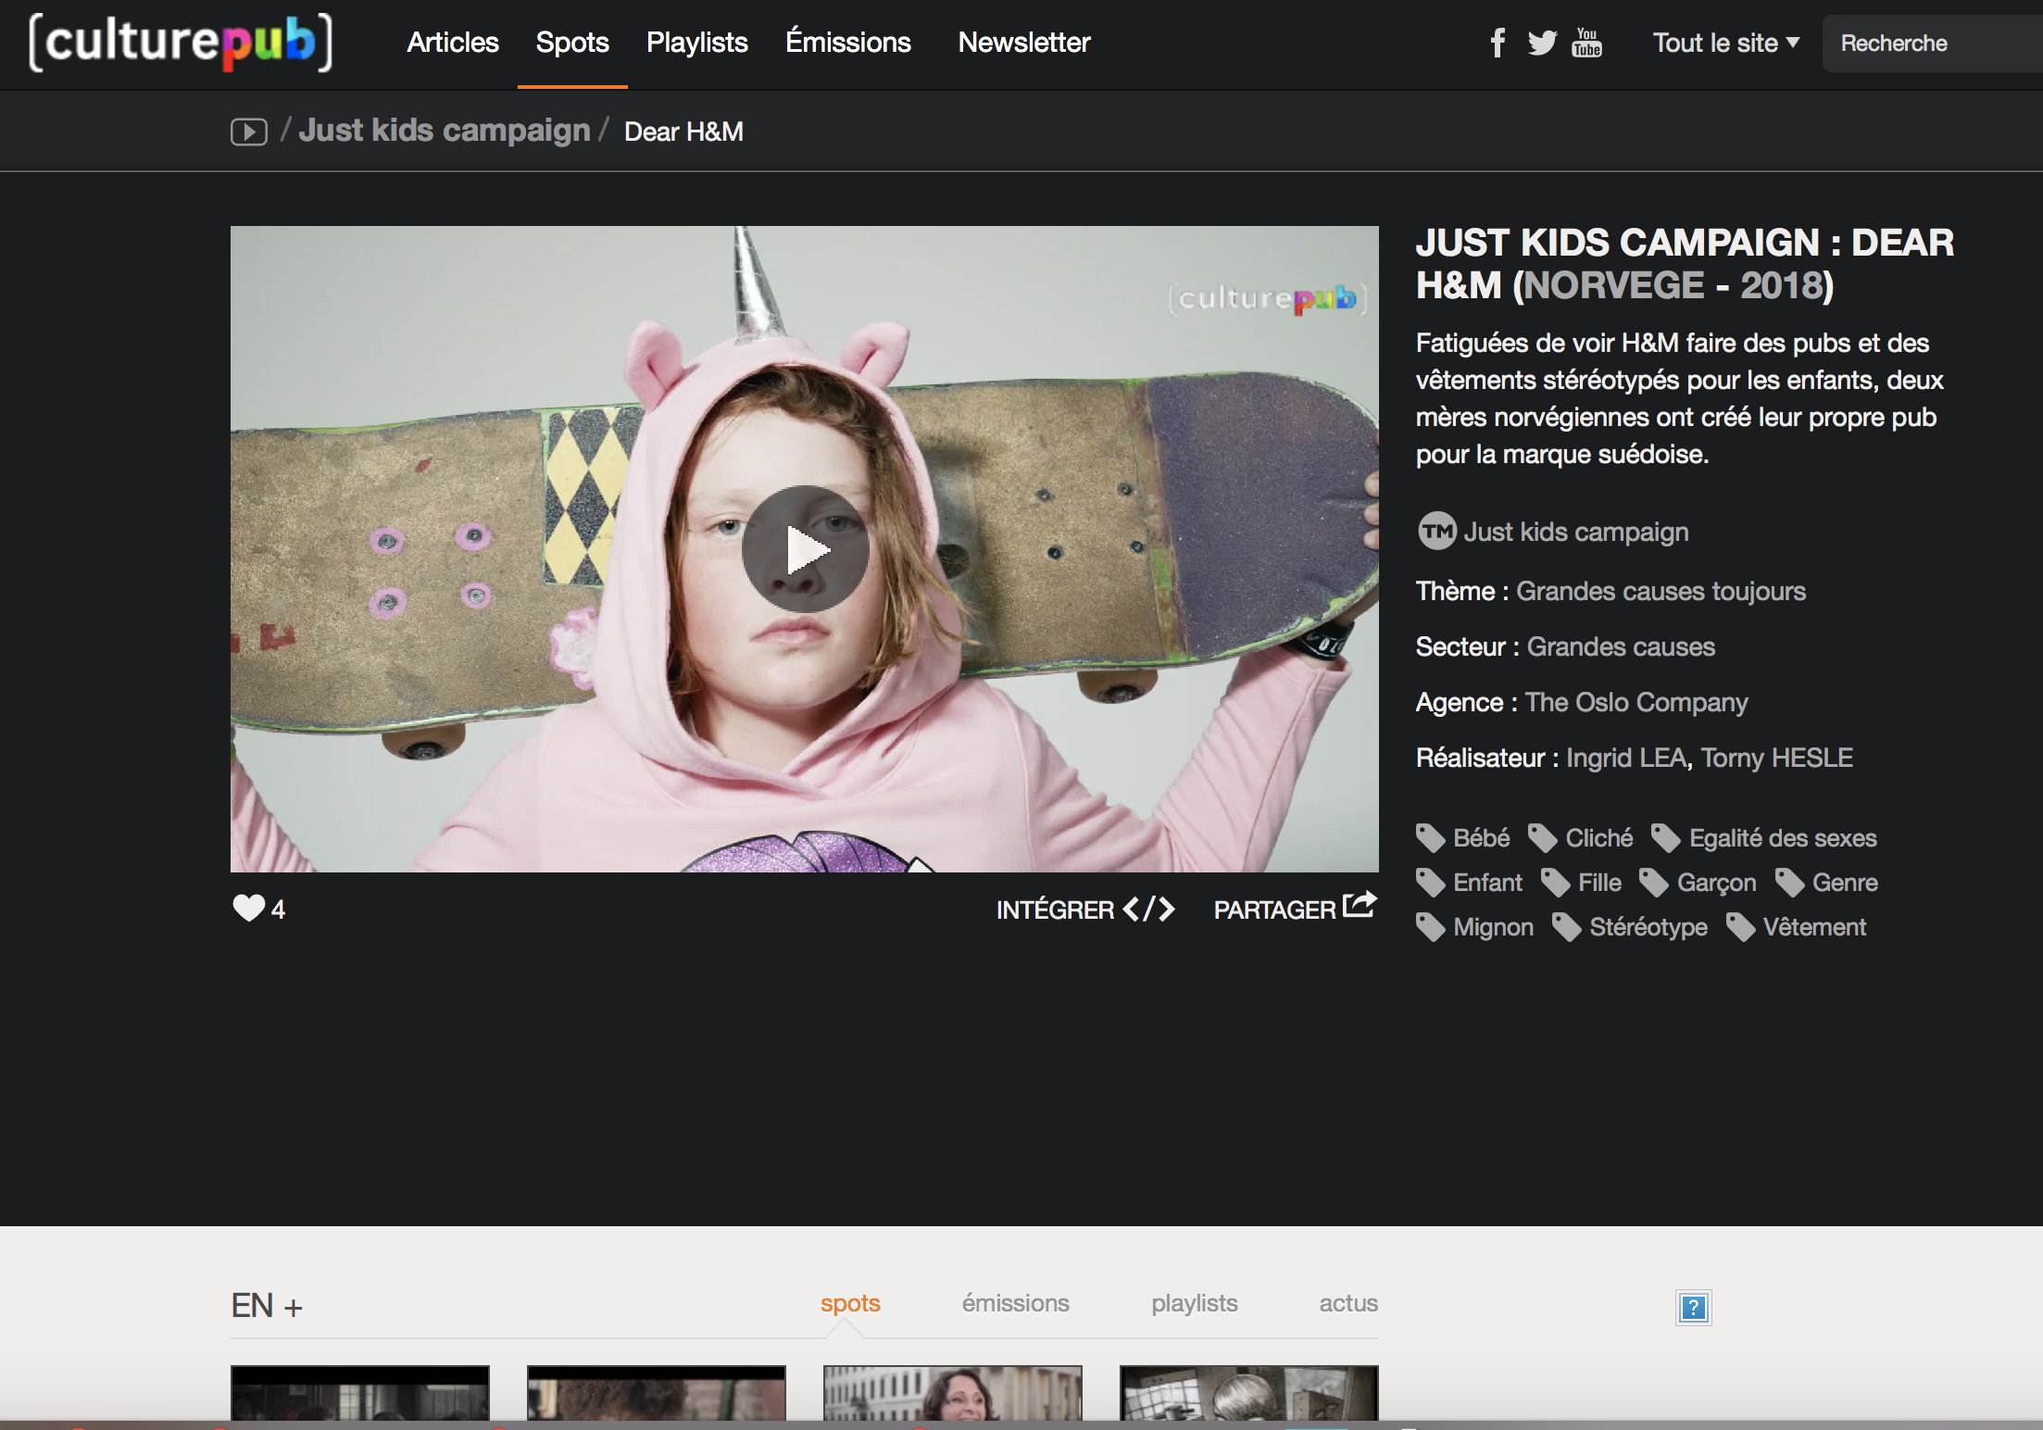This screenshot has width=2043, height=1430.
Task: Open the second spot thumbnail below
Action: pyautogui.click(x=657, y=1393)
